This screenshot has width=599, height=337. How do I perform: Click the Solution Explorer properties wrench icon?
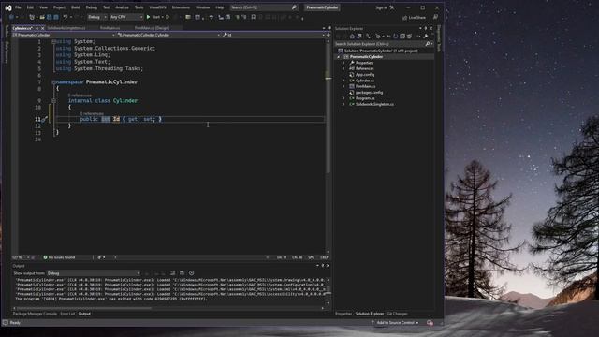click(x=426, y=37)
